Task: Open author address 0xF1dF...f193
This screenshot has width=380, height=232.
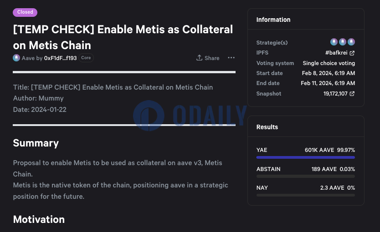Action: (60, 58)
